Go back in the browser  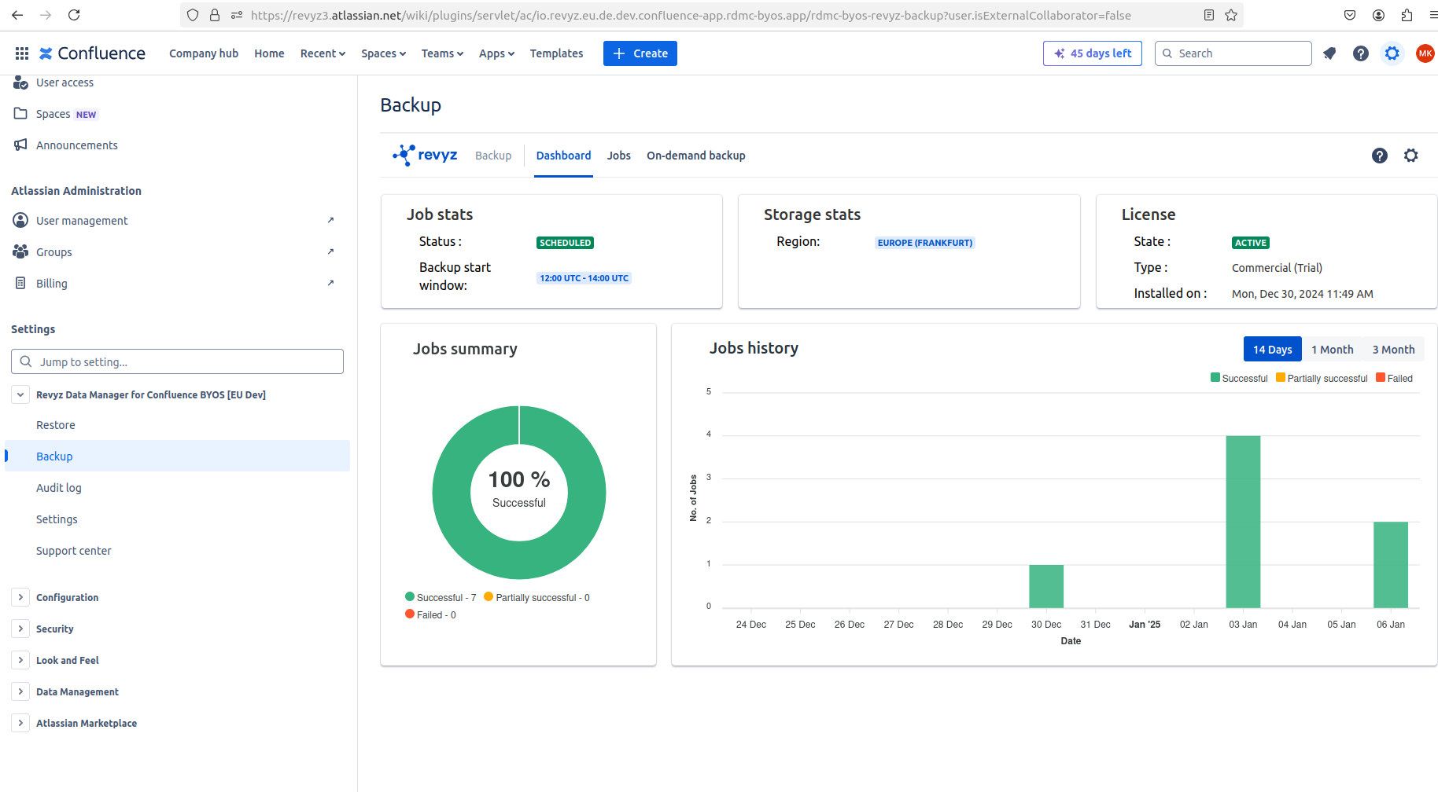(x=17, y=15)
